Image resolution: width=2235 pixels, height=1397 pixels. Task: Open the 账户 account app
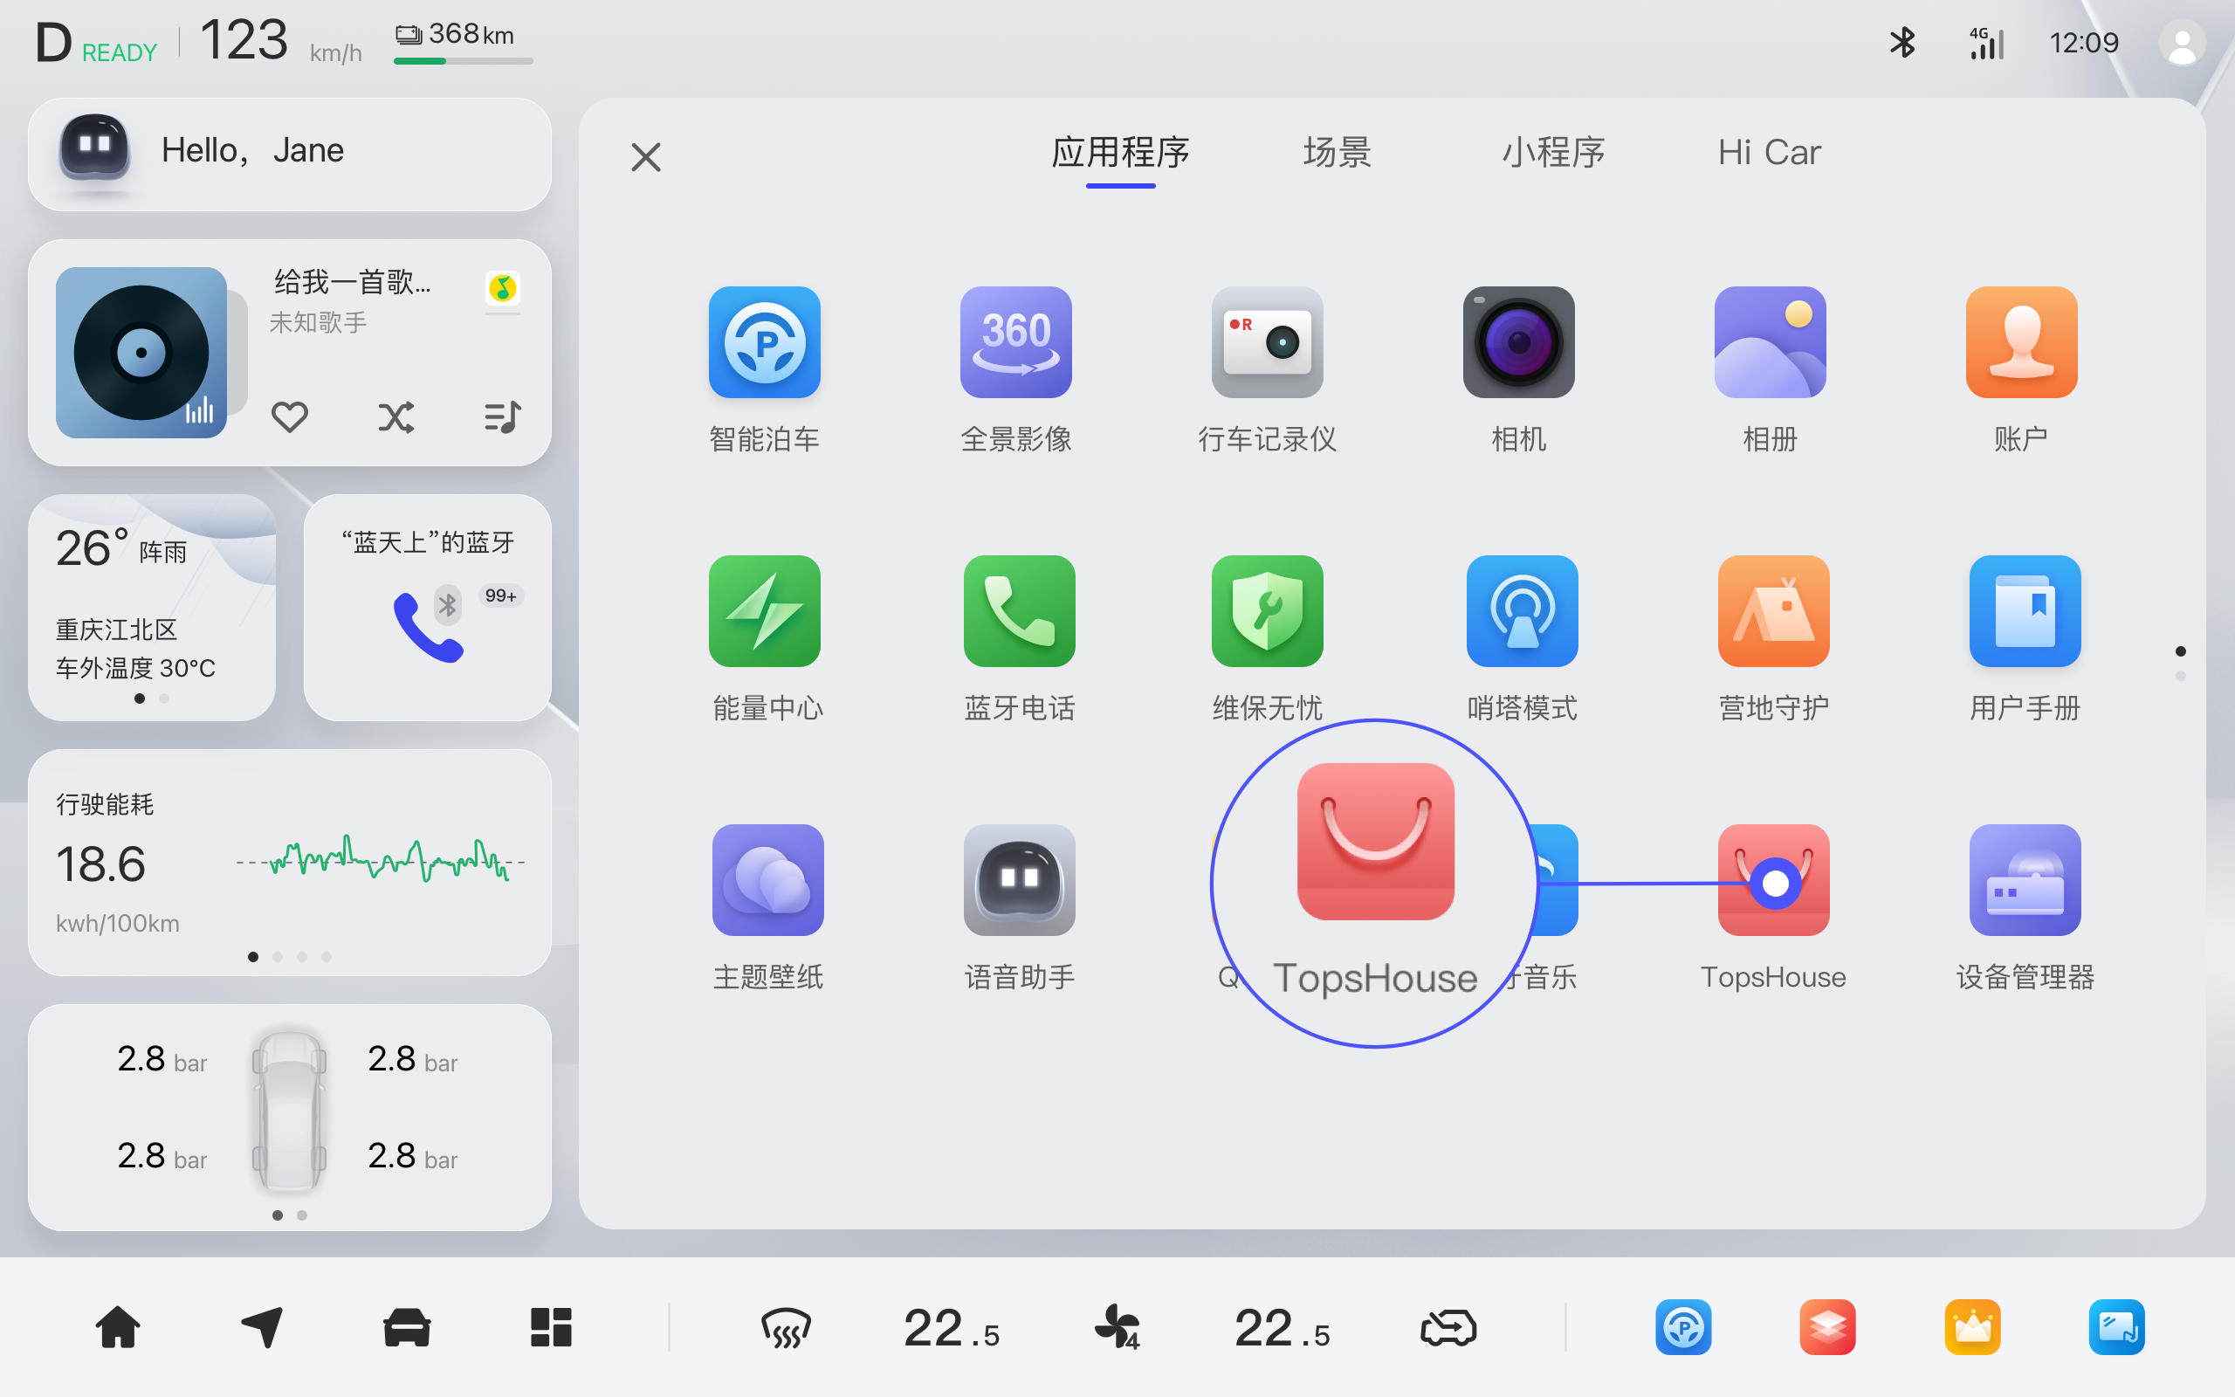(2022, 342)
